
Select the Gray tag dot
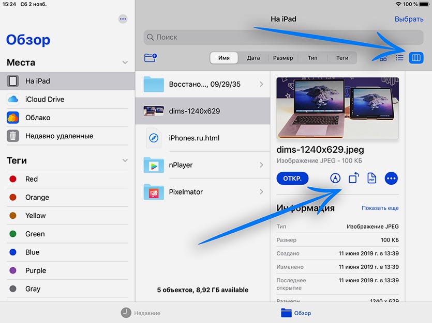[12, 288]
